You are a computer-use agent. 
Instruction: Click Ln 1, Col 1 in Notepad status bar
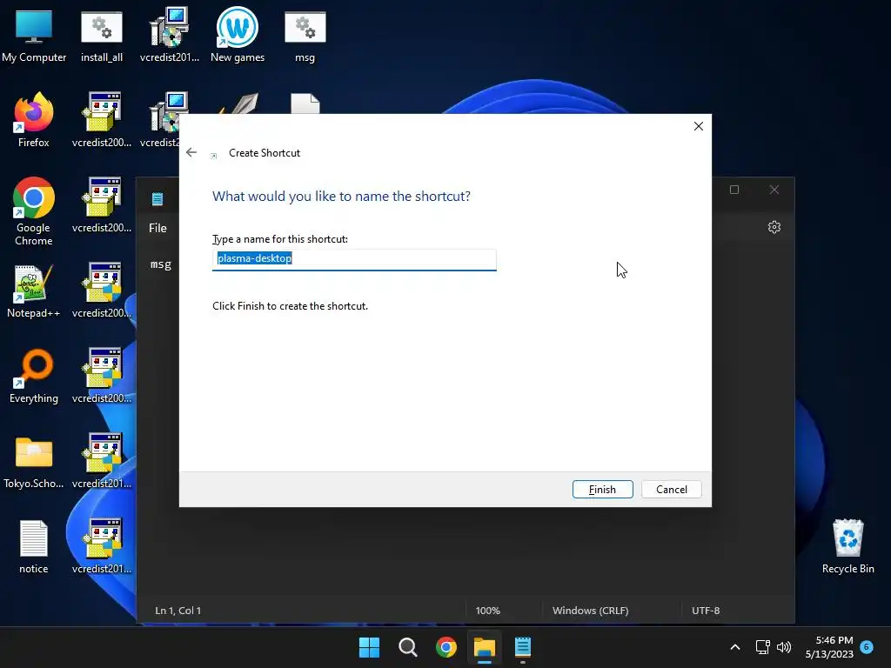(178, 611)
